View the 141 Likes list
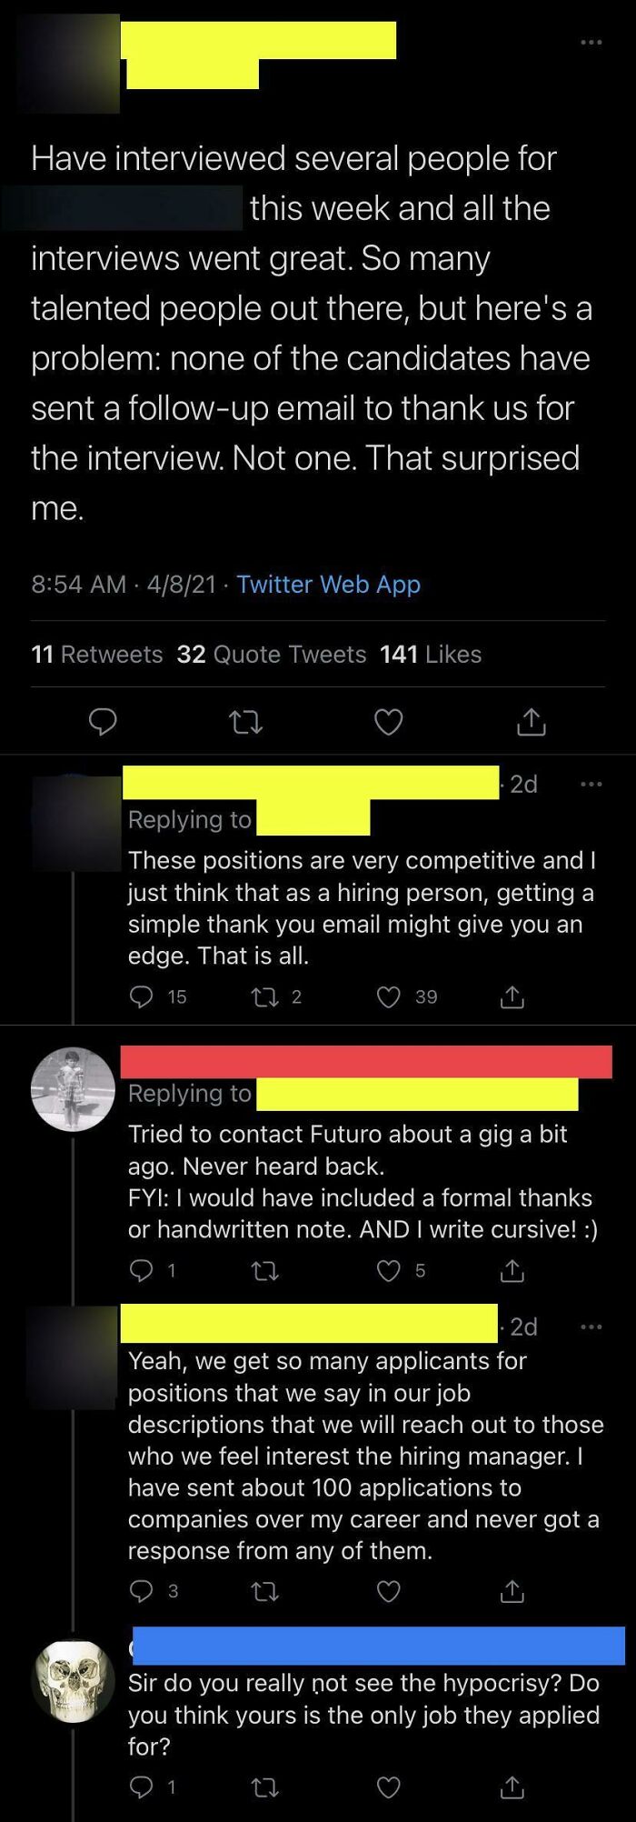The image size is (636, 1822). click(430, 654)
